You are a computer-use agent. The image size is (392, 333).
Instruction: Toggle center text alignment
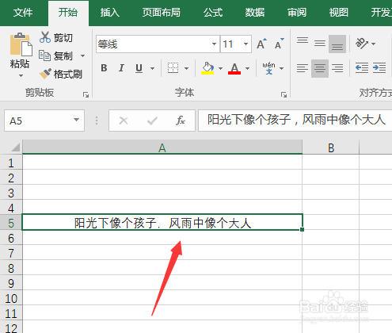320,68
